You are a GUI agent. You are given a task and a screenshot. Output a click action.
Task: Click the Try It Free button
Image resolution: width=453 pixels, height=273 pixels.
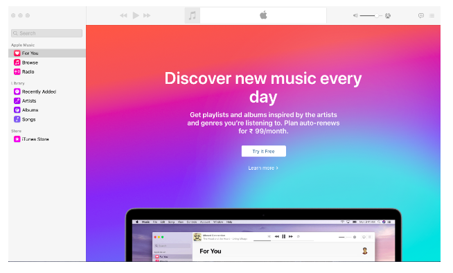pyautogui.click(x=264, y=151)
